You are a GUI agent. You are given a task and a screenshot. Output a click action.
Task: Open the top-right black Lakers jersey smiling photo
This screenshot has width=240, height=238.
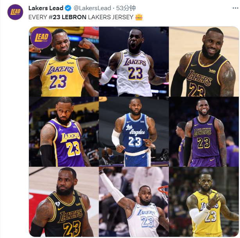coord(204,61)
